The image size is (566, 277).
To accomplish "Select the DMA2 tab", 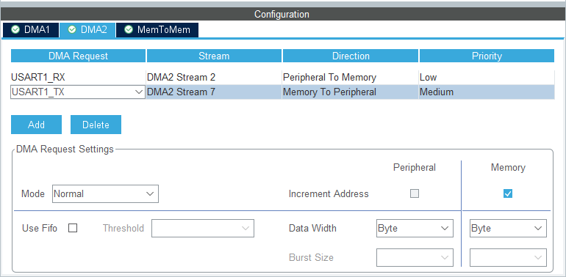I will [x=87, y=30].
